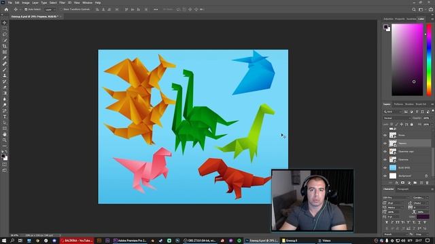The image size is (435, 244).
Task: Create new fill or adjustment layer
Action: pyautogui.click(x=409, y=183)
